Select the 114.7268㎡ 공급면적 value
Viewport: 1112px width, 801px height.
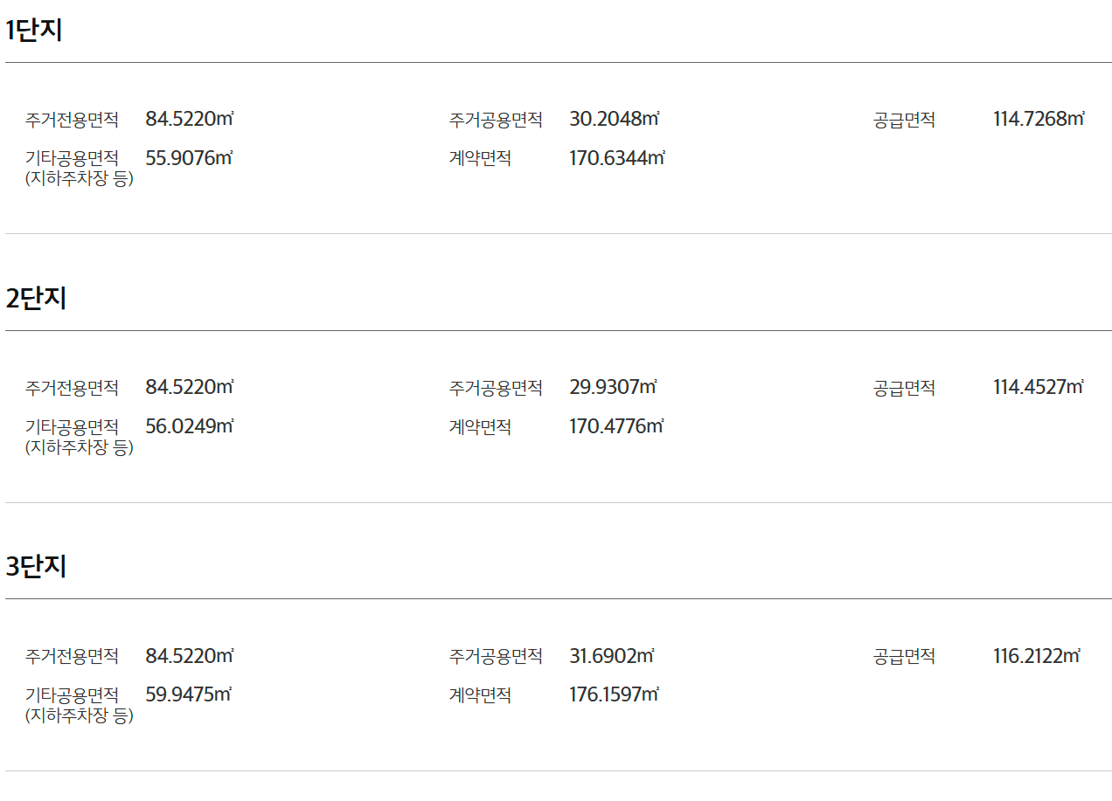coord(1039,119)
